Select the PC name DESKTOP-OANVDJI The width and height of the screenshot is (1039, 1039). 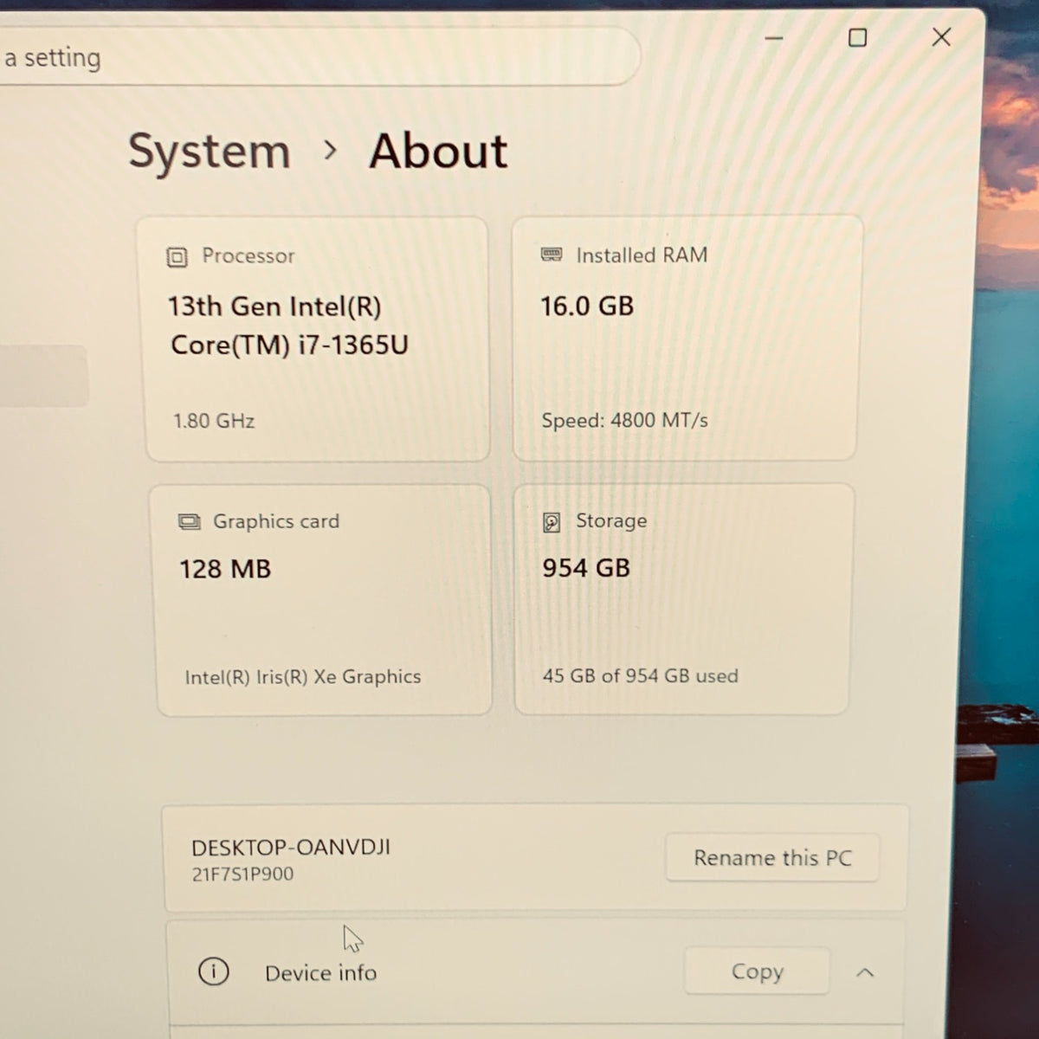click(x=291, y=847)
